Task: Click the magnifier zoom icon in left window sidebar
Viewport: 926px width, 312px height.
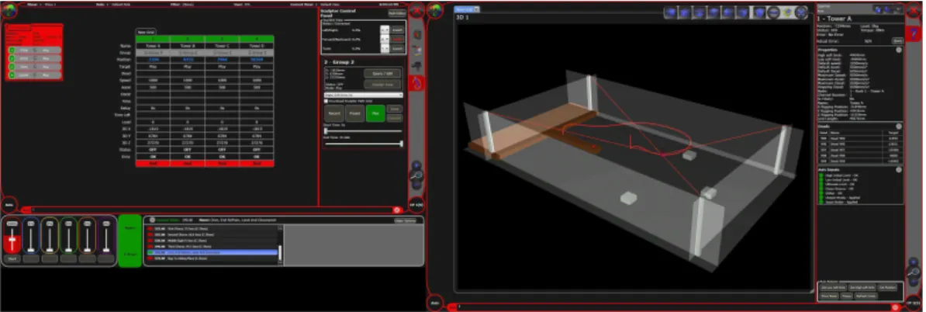Action: 417,175
